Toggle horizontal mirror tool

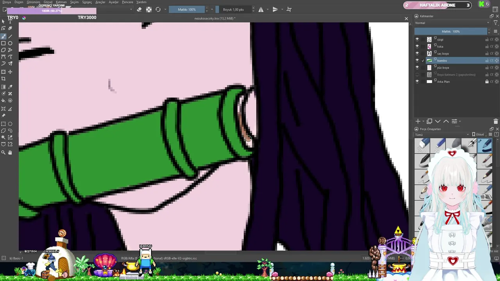point(261,9)
